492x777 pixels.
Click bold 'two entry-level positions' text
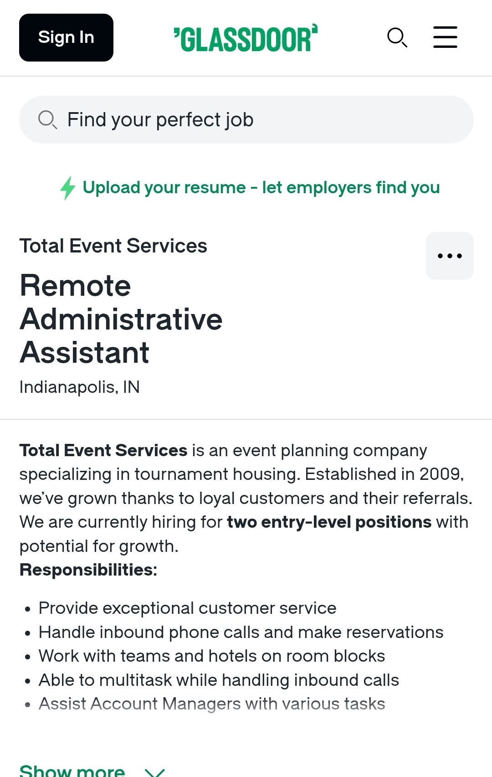329,522
